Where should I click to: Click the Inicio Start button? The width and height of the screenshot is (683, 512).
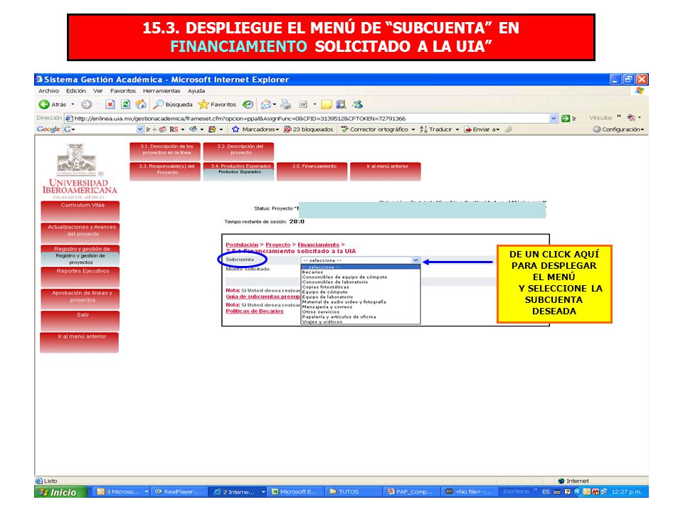[x=60, y=492]
